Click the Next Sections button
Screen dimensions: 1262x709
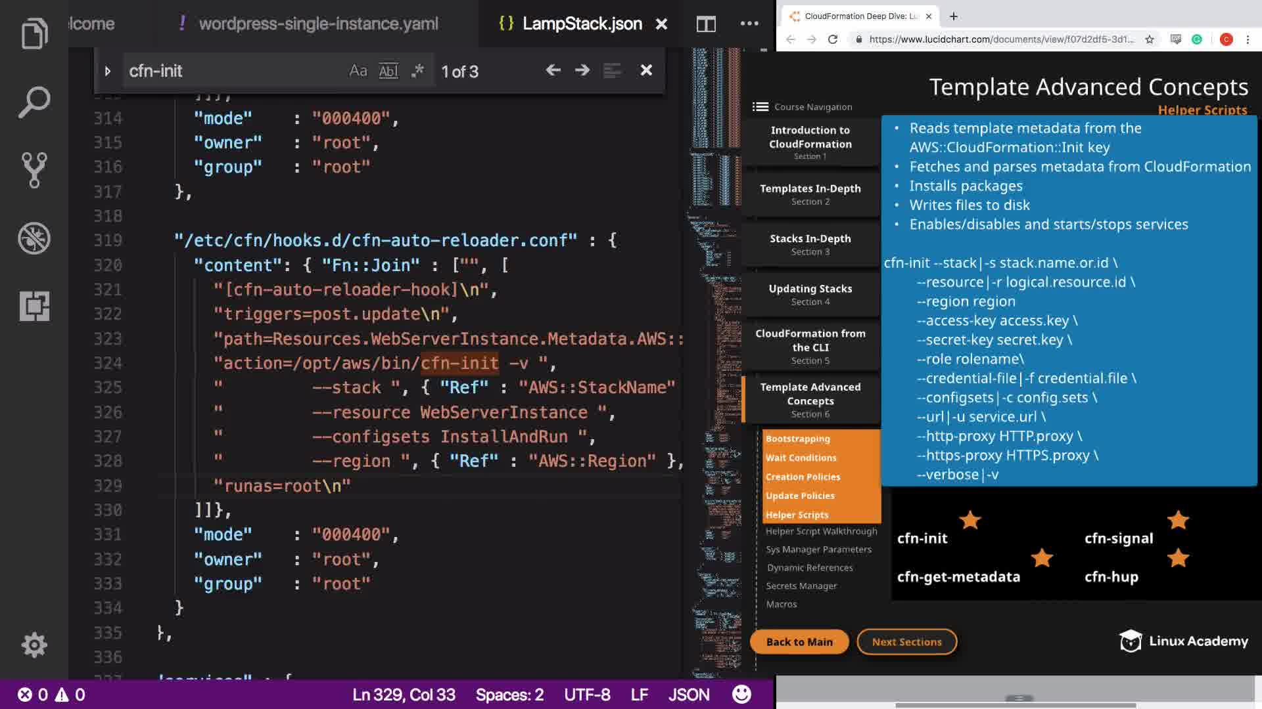point(906,641)
